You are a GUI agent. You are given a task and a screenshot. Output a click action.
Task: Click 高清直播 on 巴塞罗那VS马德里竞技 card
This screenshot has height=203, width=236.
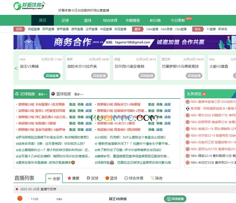[194, 76]
